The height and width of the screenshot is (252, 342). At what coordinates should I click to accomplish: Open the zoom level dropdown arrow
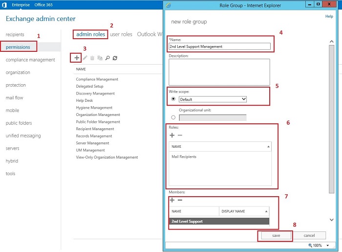click(x=328, y=246)
